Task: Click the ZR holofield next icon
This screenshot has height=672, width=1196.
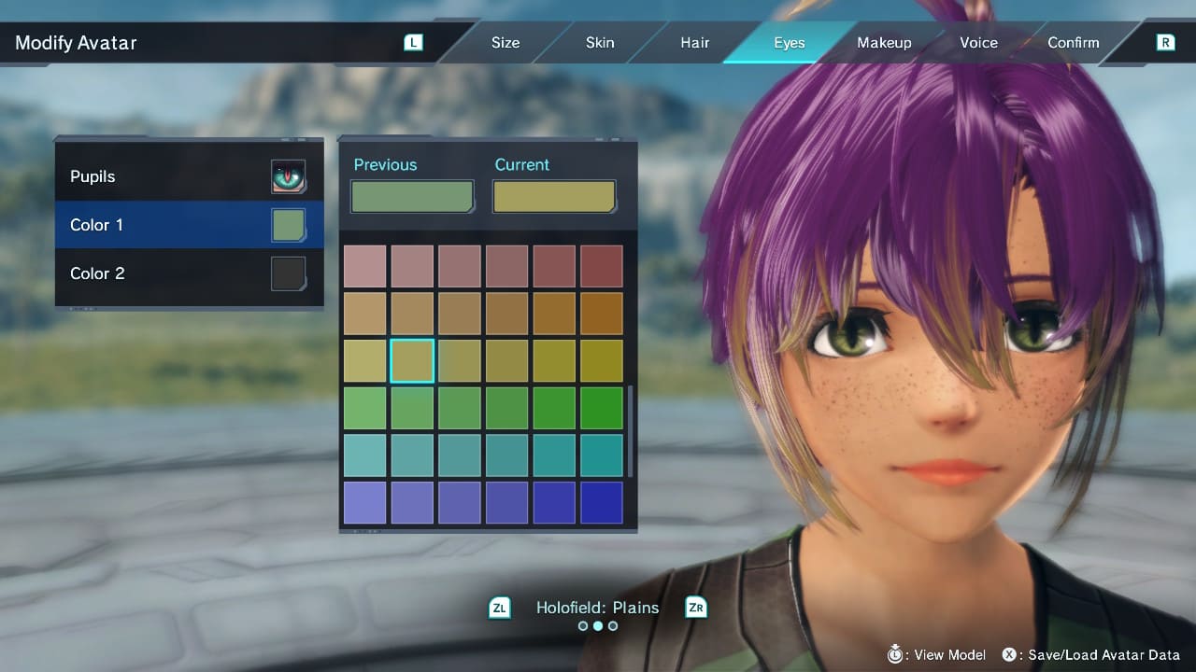Action: [x=696, y=608]
